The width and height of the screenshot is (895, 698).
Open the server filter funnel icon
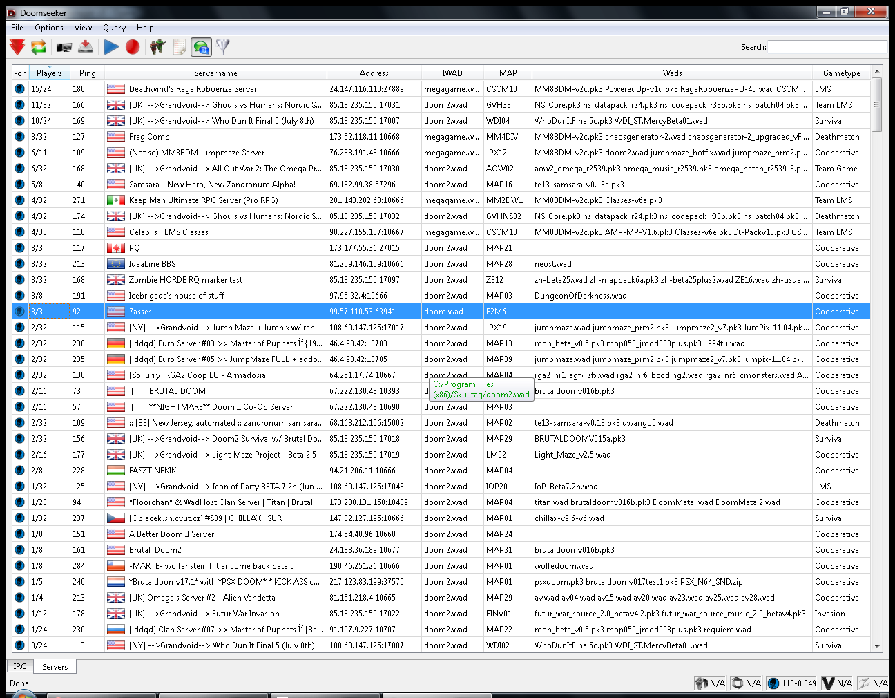[x=222, y=47]
